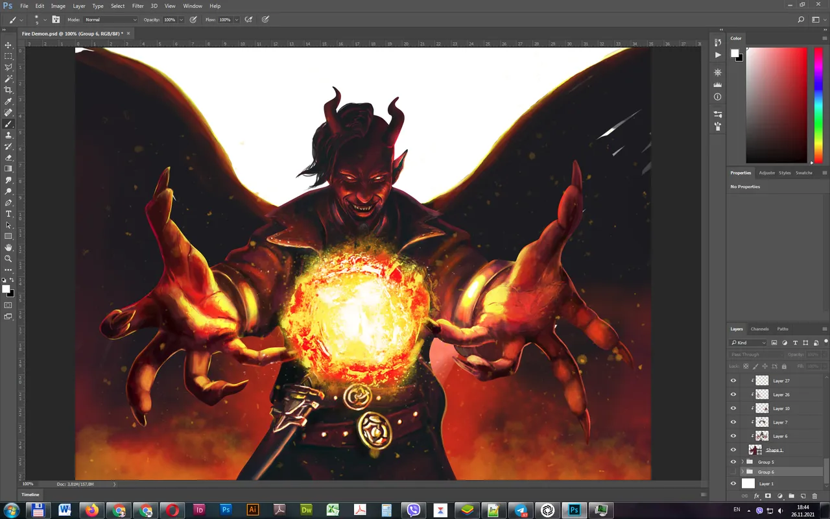The height and width of the screenshot is (519, 830).
Task: Select the Rectangular Marquee tool
Action: [8, 56]
